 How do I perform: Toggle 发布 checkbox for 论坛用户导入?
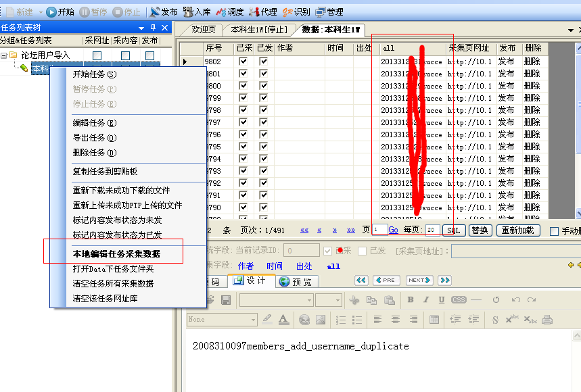(x=149, y=55)
